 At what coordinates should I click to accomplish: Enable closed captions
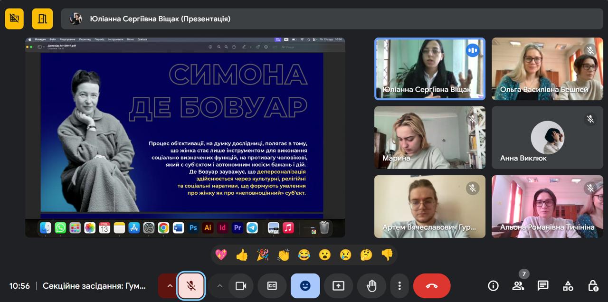[x=272, y=285]
